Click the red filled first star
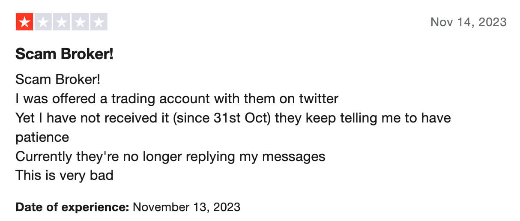The width and height of the screenshot is (520, 221). [x=24, y=22]
